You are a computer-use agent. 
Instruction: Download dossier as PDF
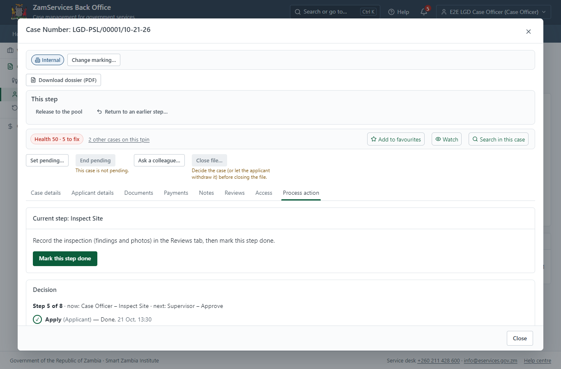63,80
